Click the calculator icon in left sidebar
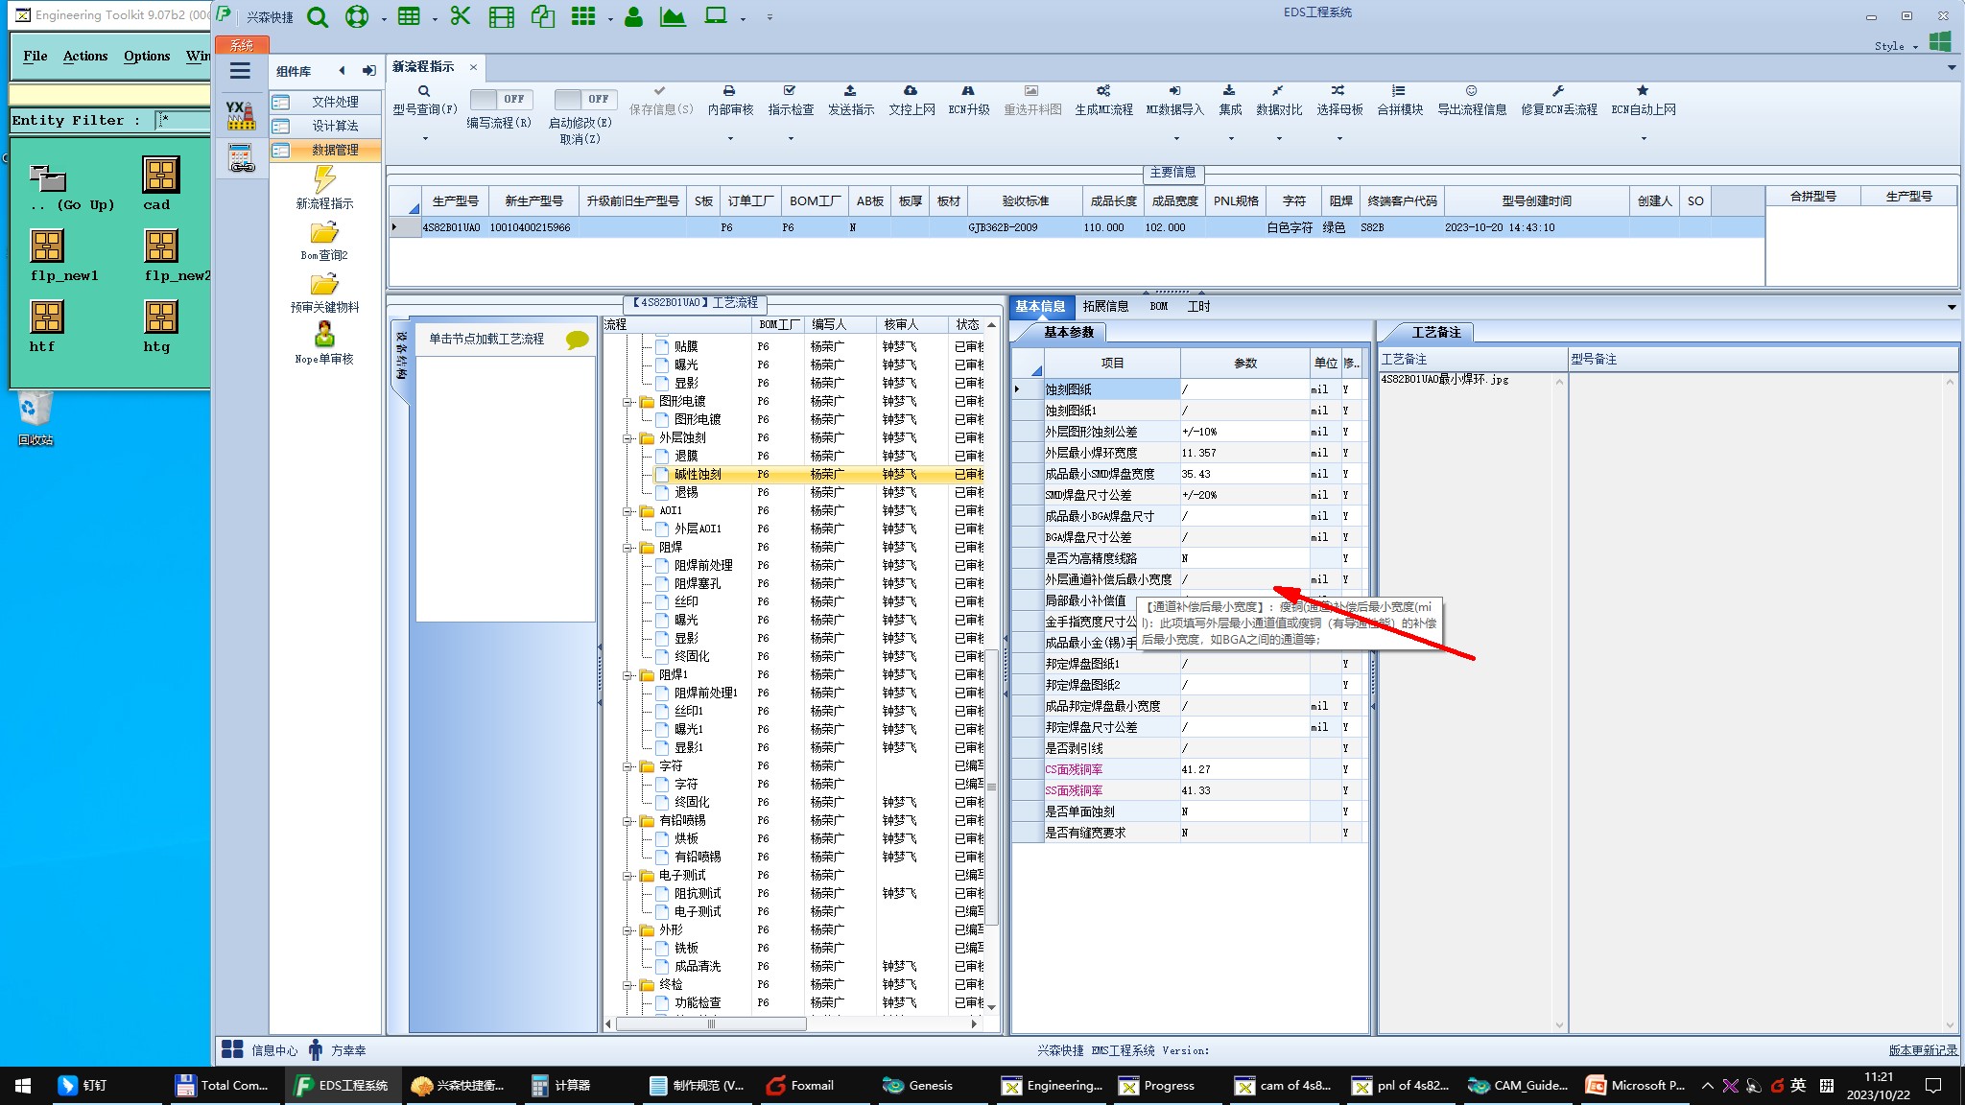The height and width of the screenshot is (1105, 1965). coord(241,158)
